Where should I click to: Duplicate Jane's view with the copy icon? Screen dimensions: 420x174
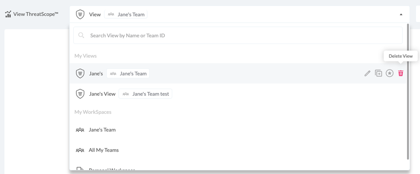378,73
